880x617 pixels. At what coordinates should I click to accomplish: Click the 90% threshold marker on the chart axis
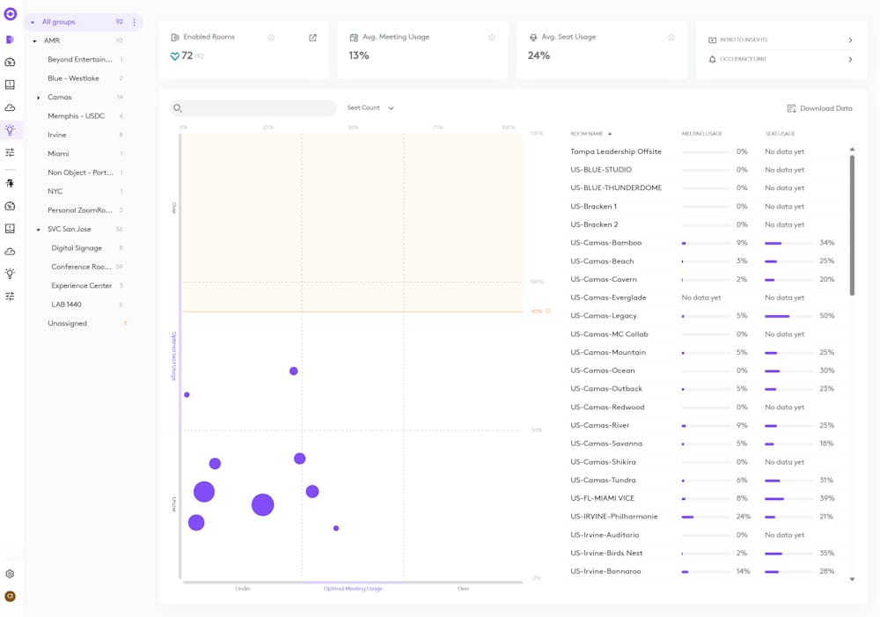click(542, 311)
